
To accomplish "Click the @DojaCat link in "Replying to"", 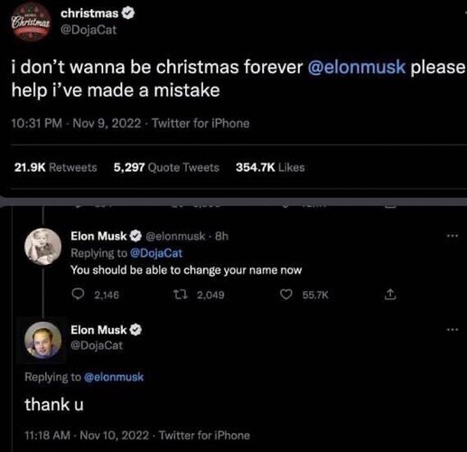I will point(156,253).
